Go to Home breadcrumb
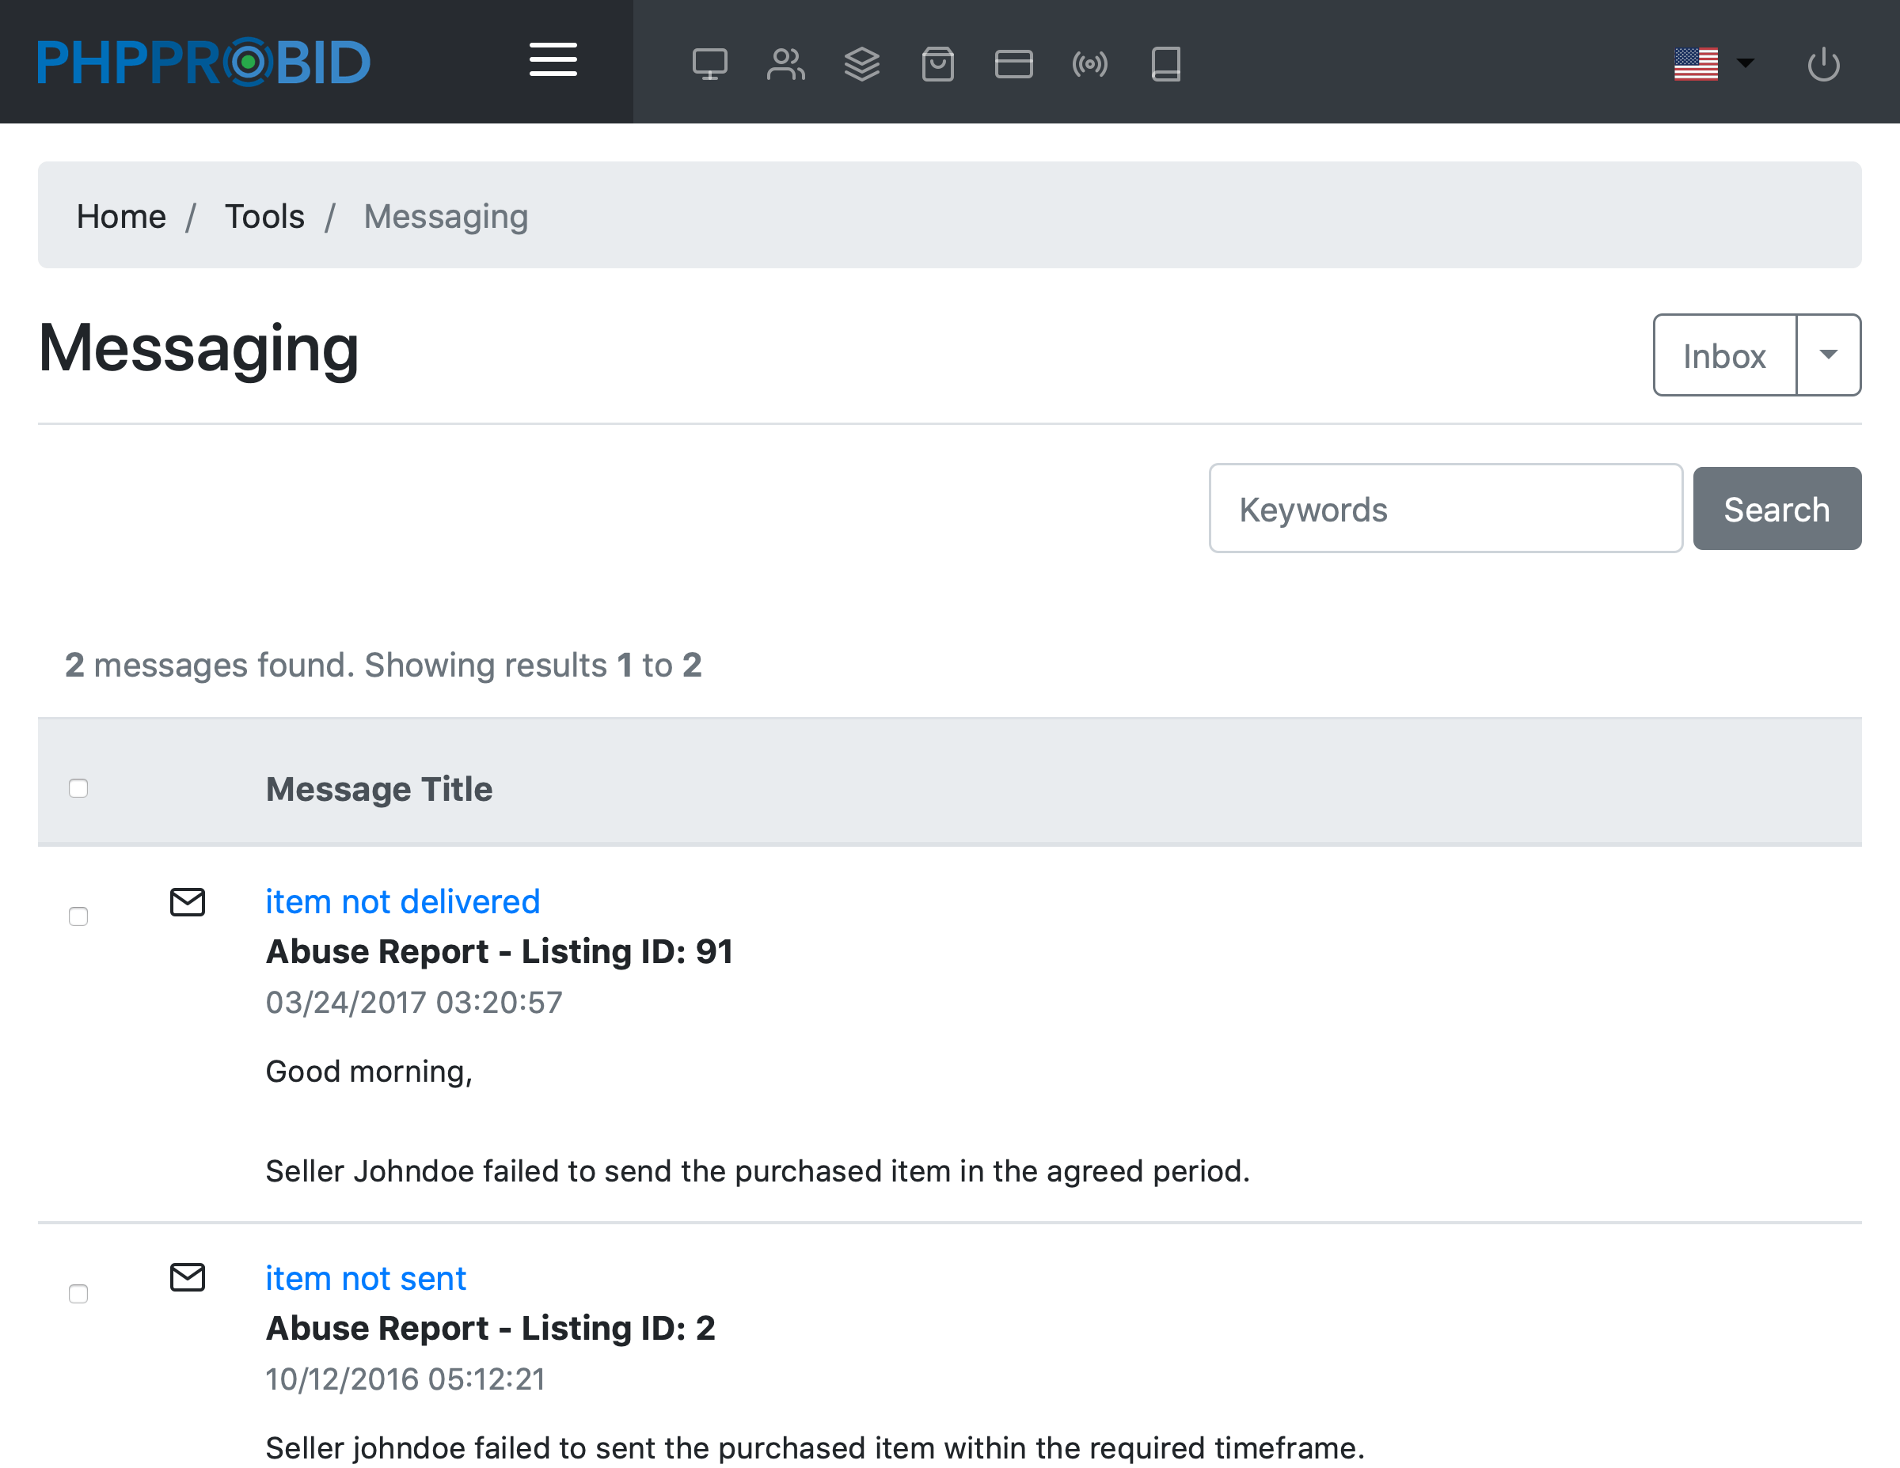 (x=121, y=216)
